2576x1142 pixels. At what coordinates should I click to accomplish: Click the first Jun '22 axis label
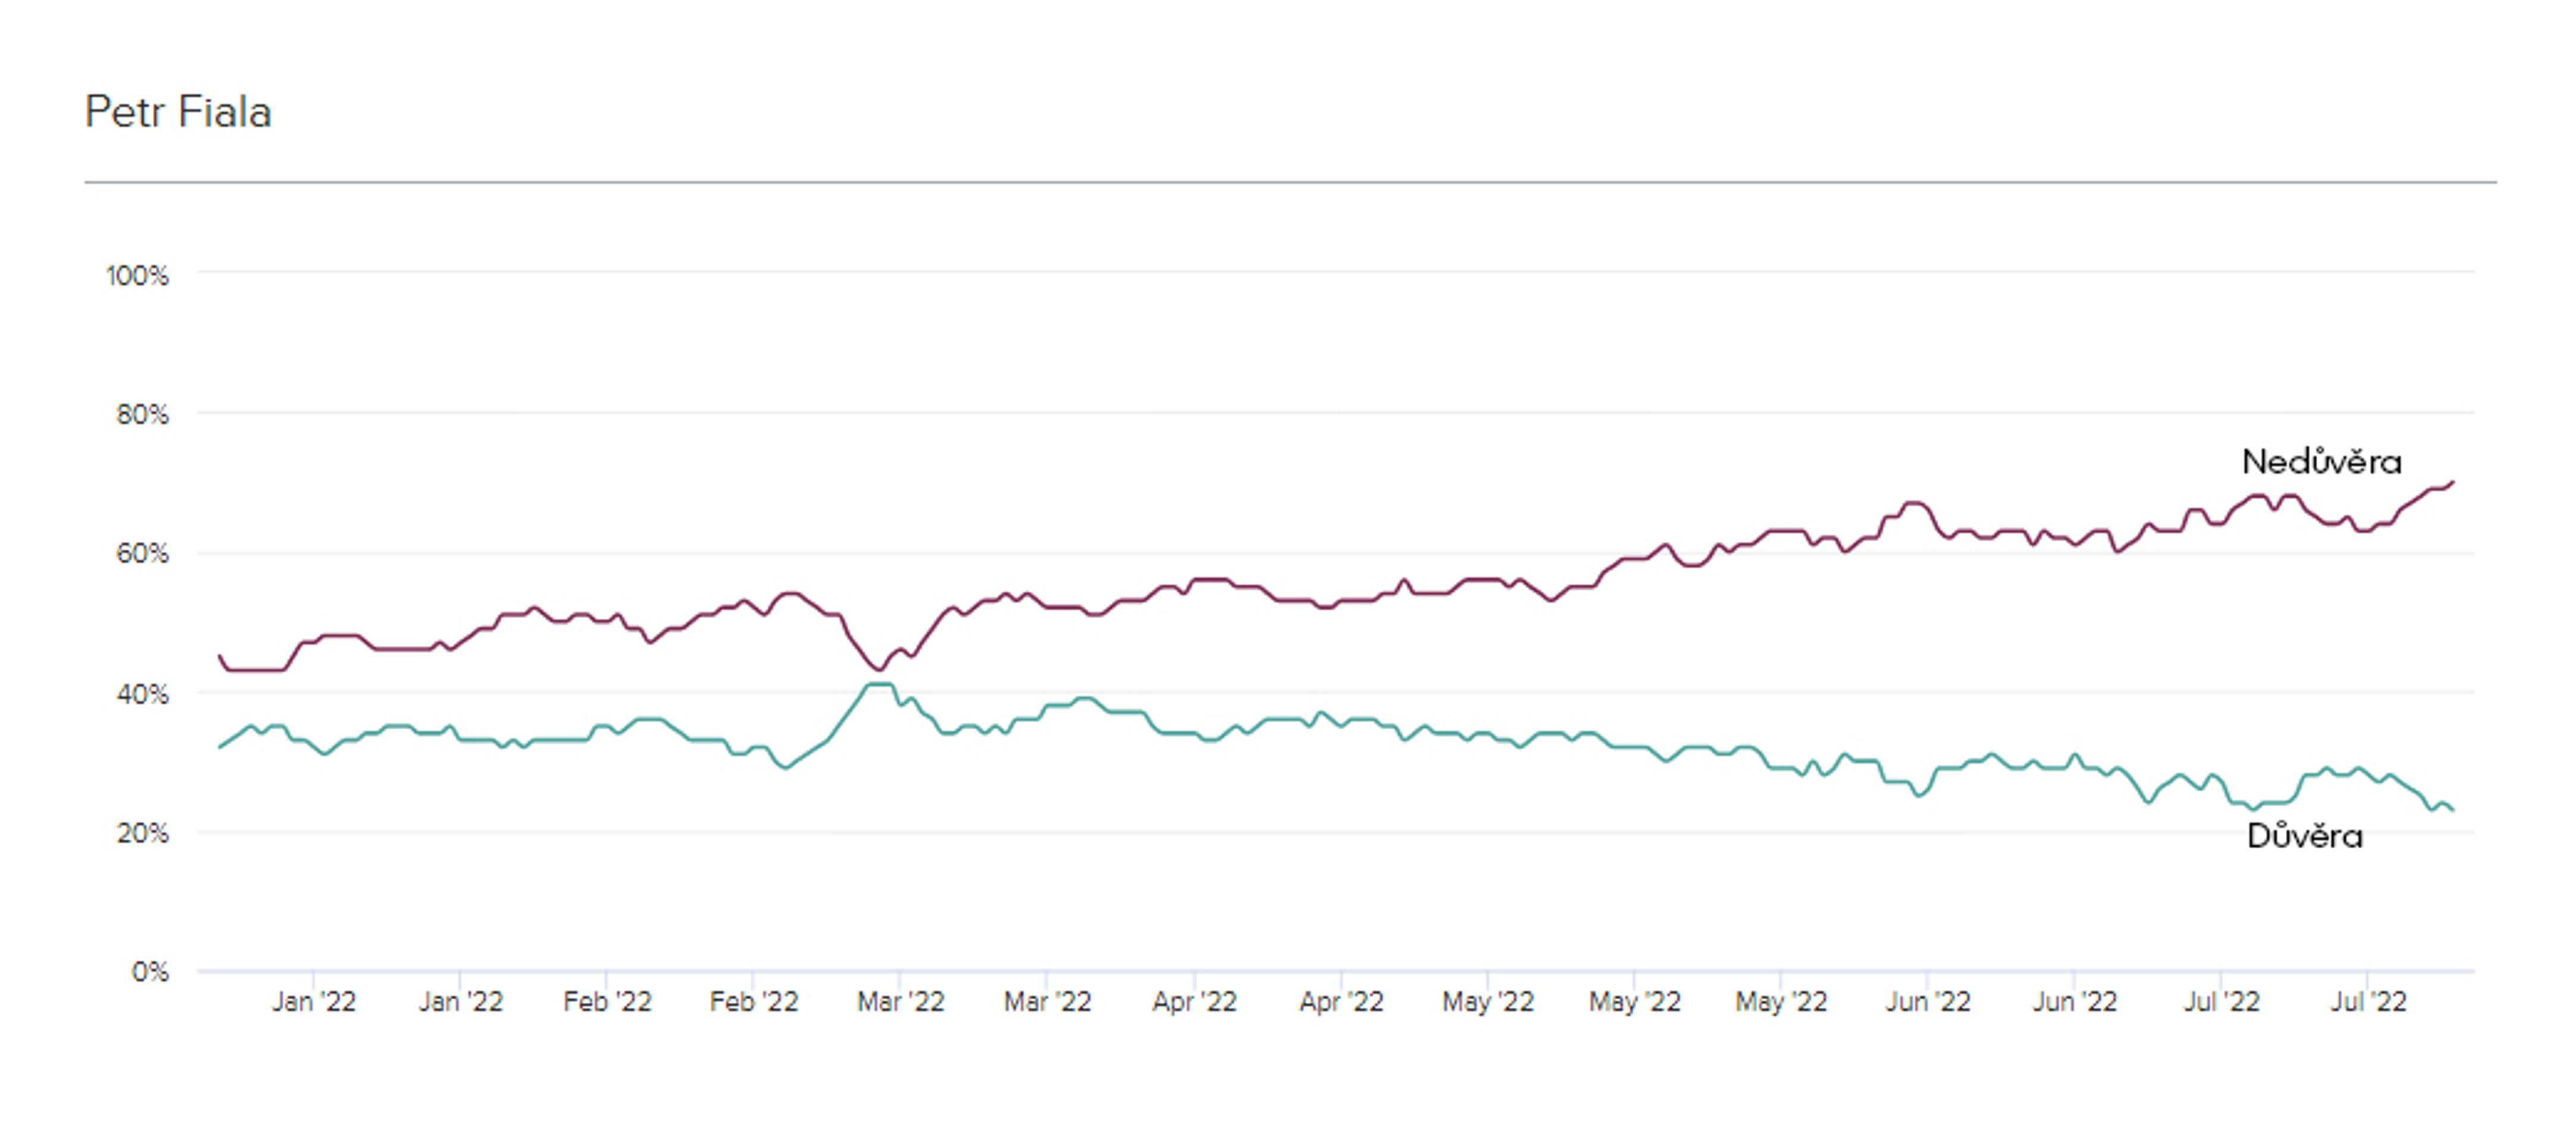point(1928,1001)
